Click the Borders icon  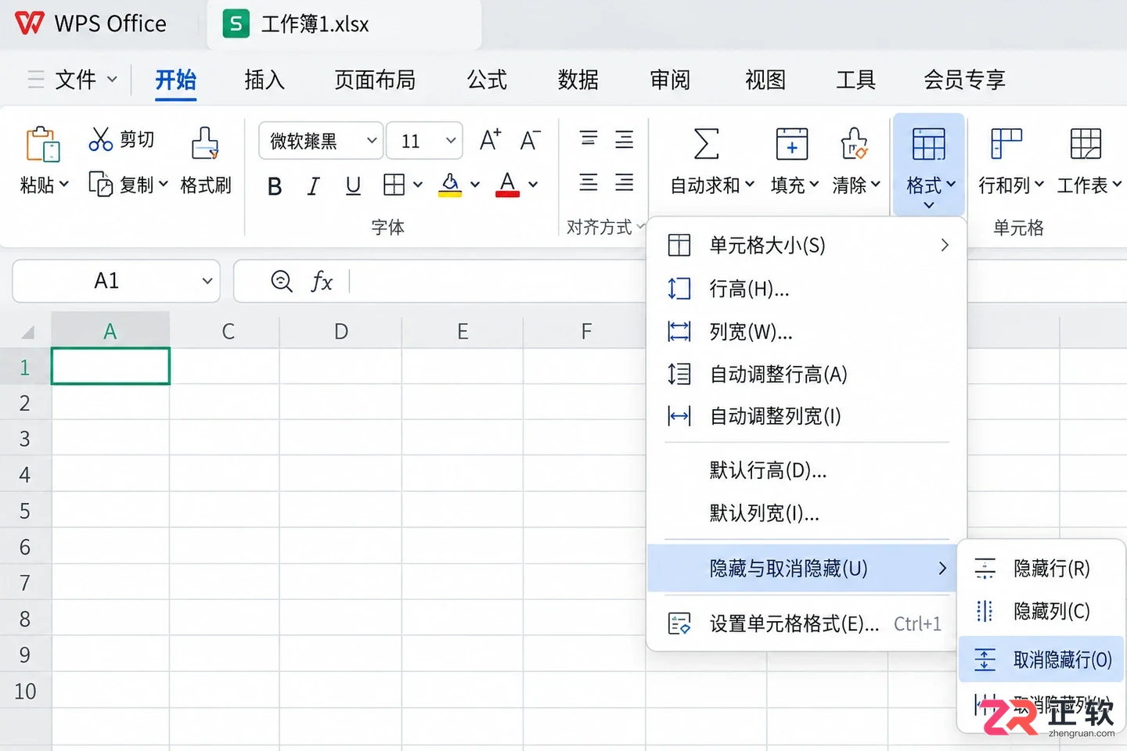394,185
